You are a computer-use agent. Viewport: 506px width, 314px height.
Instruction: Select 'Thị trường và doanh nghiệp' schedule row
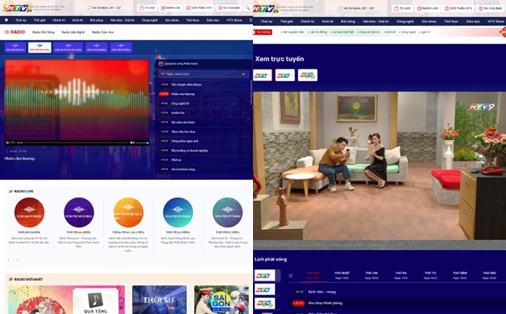[x=204, y=150]
